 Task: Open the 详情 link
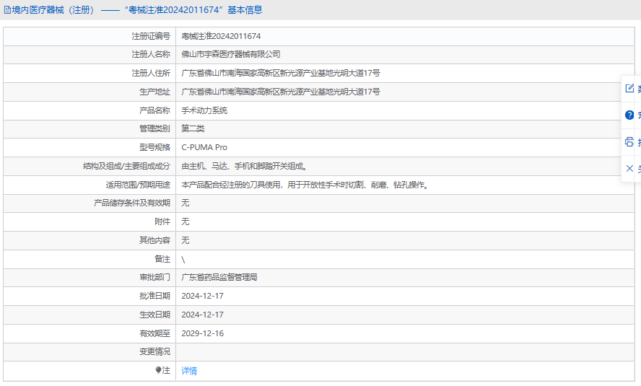click(189, 371)
